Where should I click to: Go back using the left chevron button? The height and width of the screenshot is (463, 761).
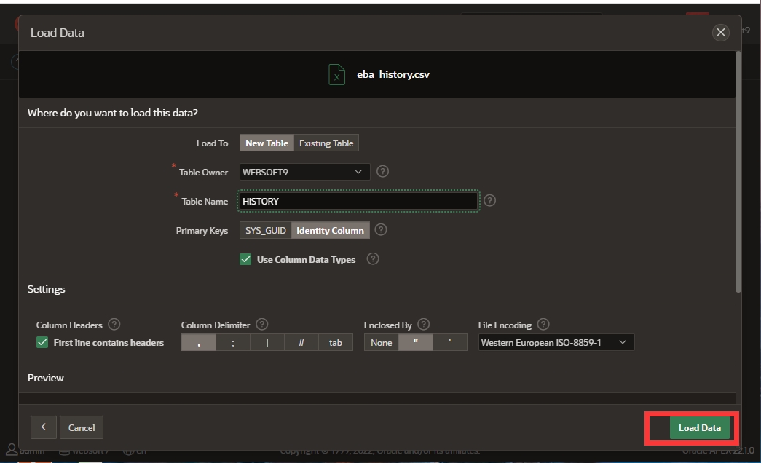[x=43, y=427]
